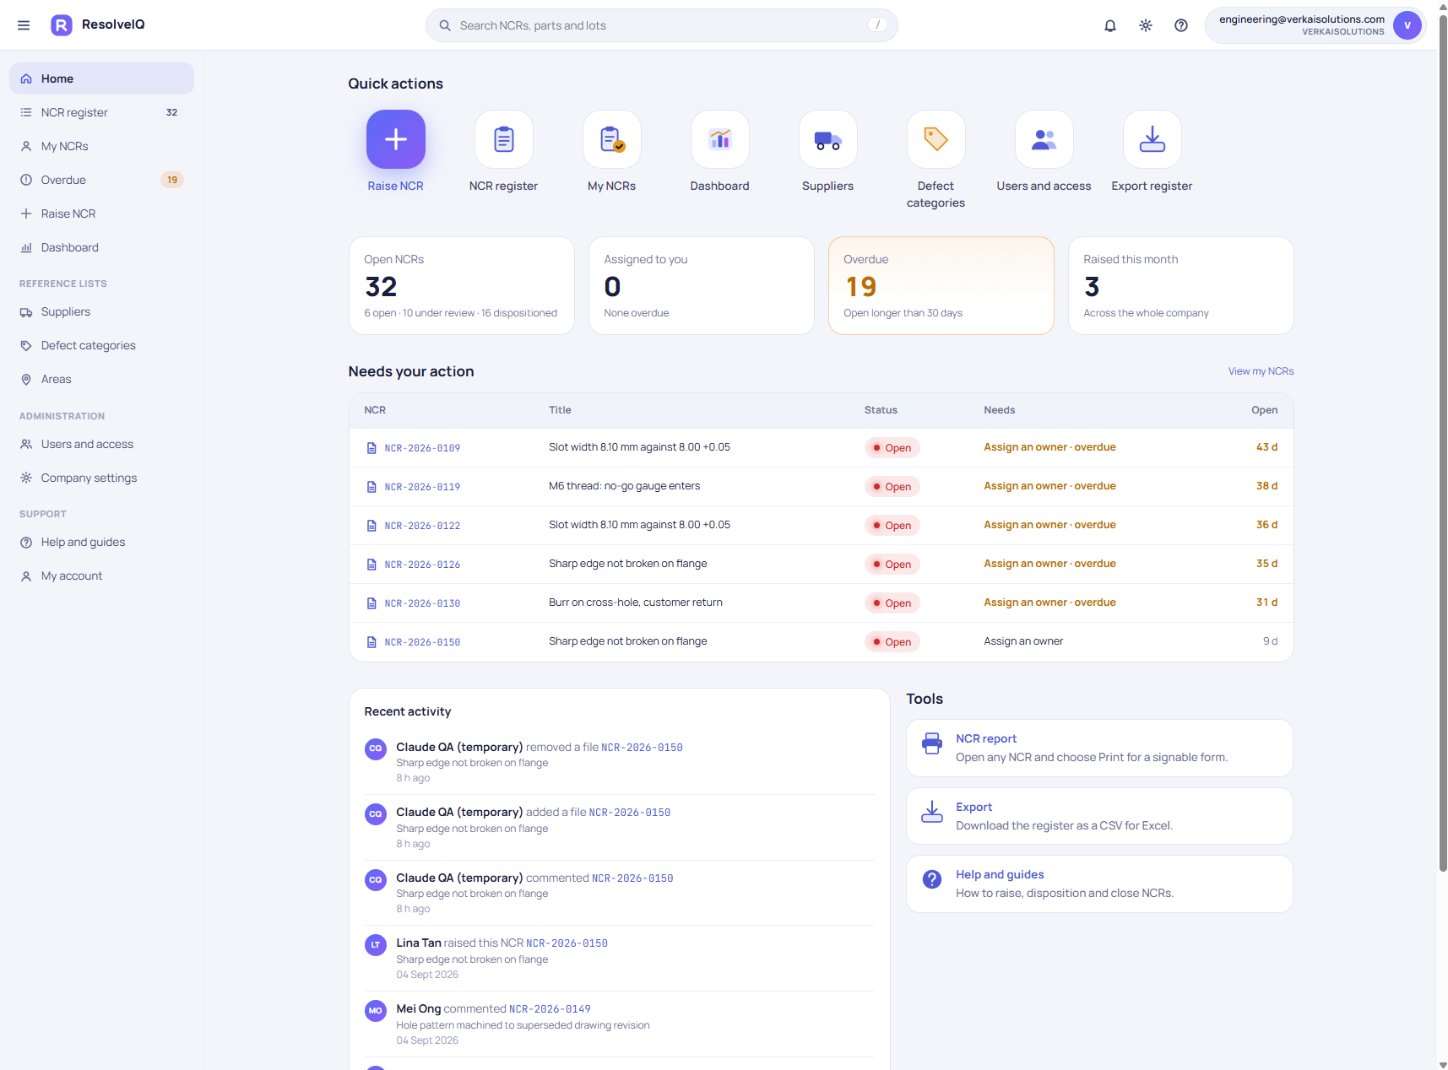
Task: Click 'M6 thread: no-go gauge enters' title
Action: [624, 486]
